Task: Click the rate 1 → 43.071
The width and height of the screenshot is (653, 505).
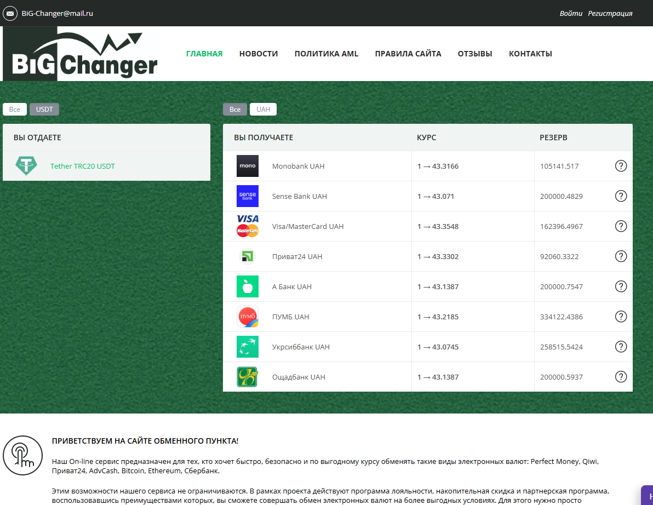Action: click(436, 196)
